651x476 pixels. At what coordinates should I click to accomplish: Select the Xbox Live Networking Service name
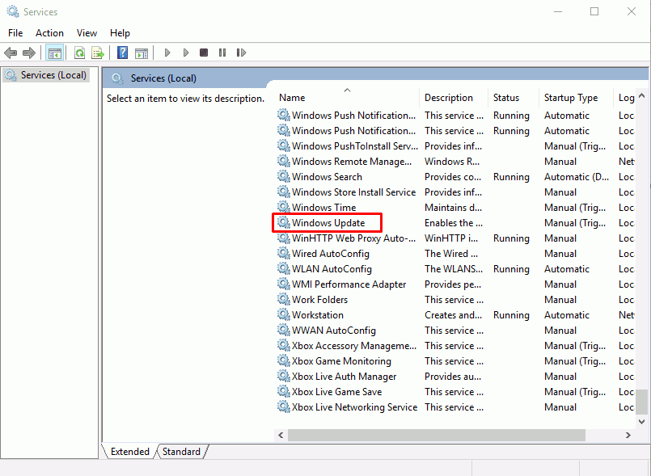[354, 407]
